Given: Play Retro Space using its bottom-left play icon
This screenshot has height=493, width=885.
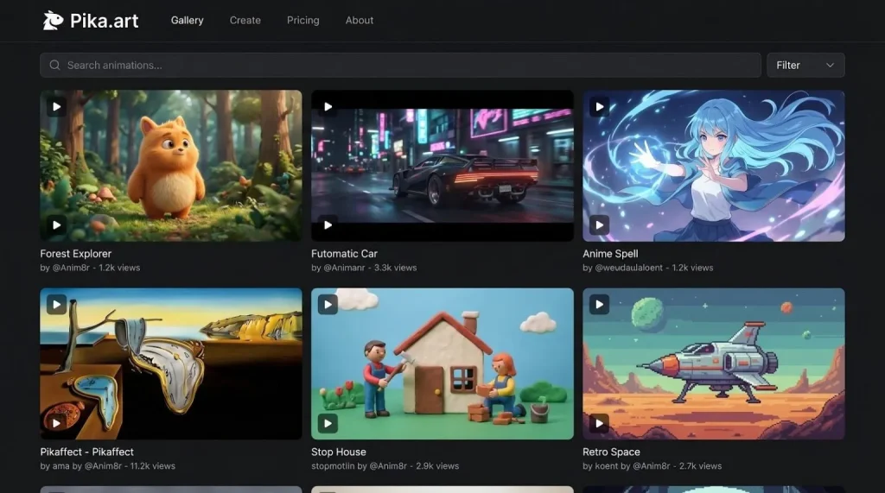Looking at the screenshot, I should pyautogui.click(x=600, y=423).
